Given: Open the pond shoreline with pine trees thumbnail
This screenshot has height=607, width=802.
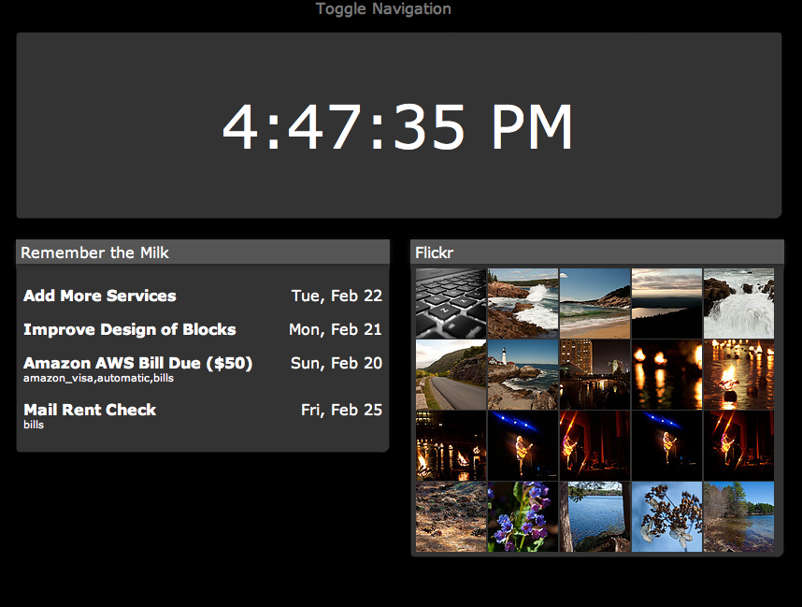Looking at the screenshot, I should (x=738, y=517).
